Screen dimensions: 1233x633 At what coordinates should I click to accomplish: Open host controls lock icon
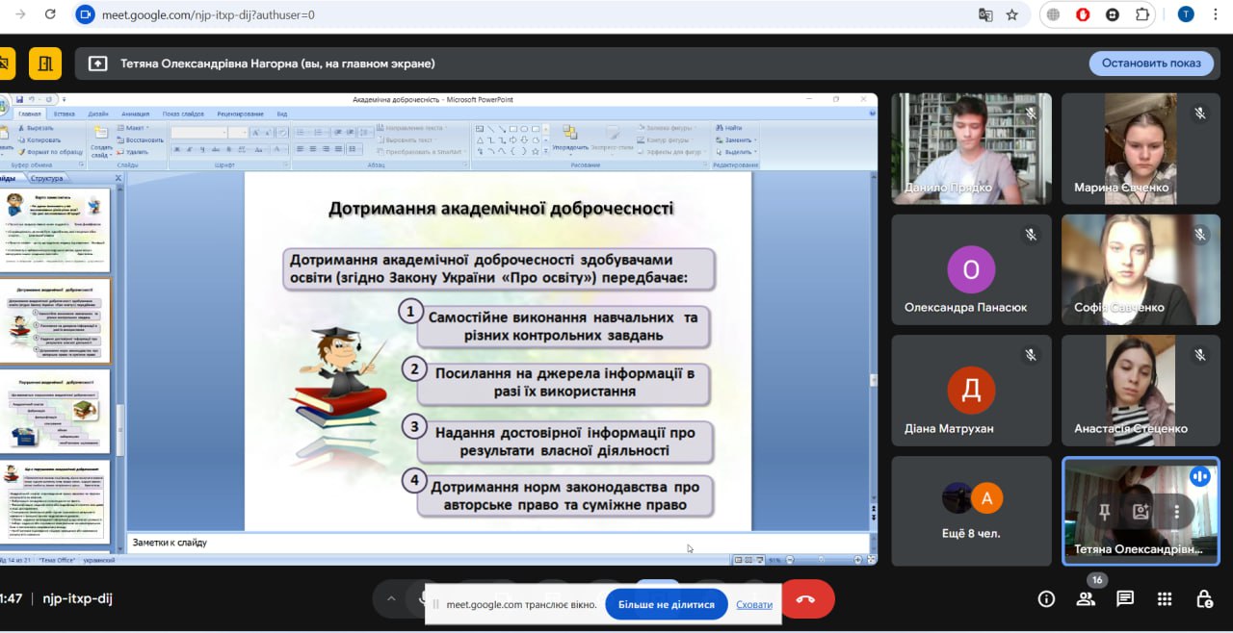(1204, 599)
